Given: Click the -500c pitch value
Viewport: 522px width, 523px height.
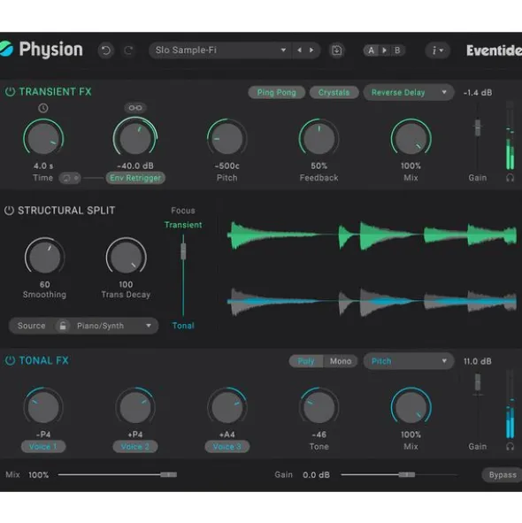Looking at the screenshot, I should [226, 165].
